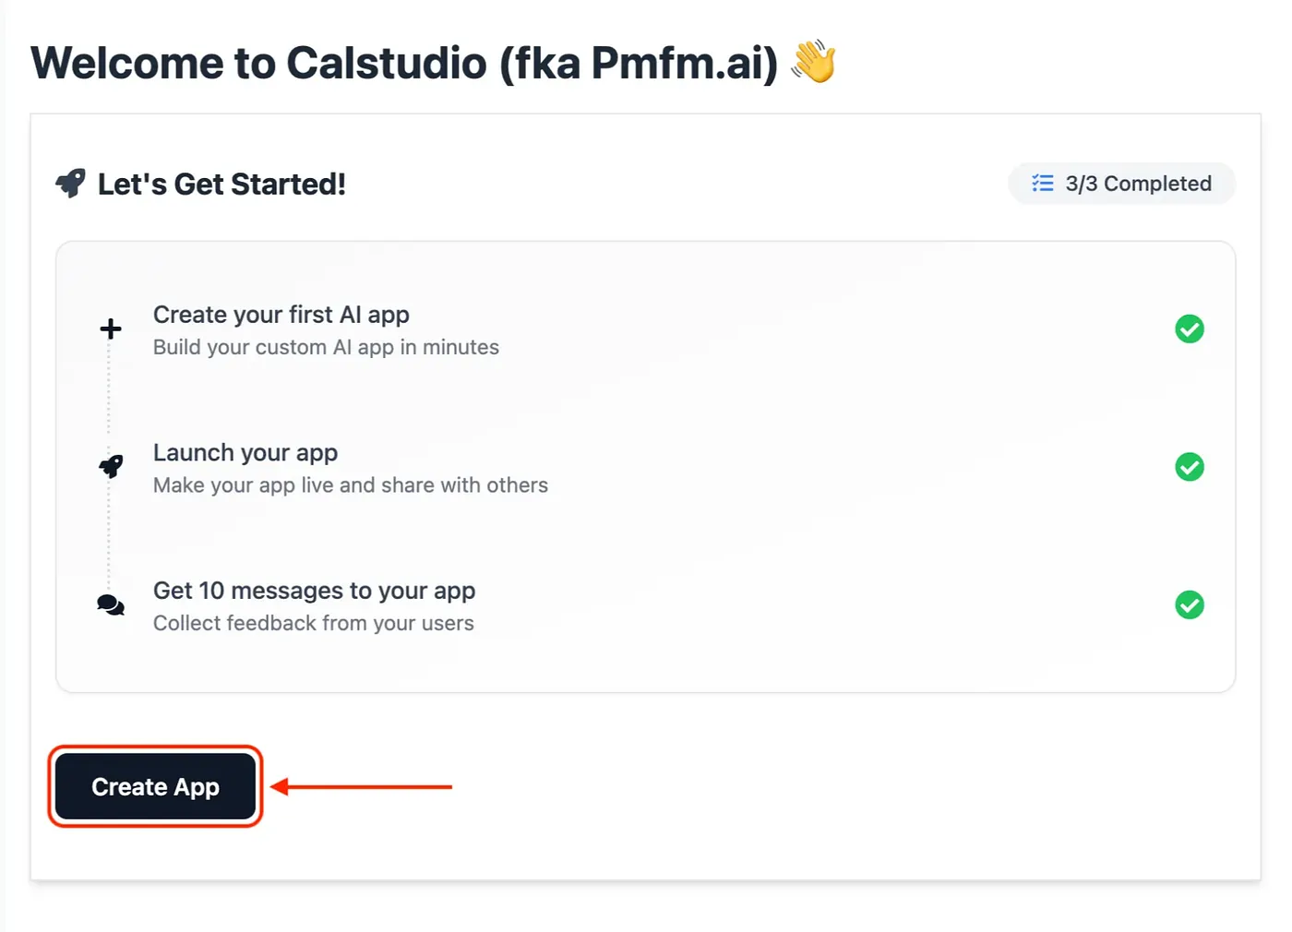Click the Create App button
1292x932 pixels.
click(155, 786)
